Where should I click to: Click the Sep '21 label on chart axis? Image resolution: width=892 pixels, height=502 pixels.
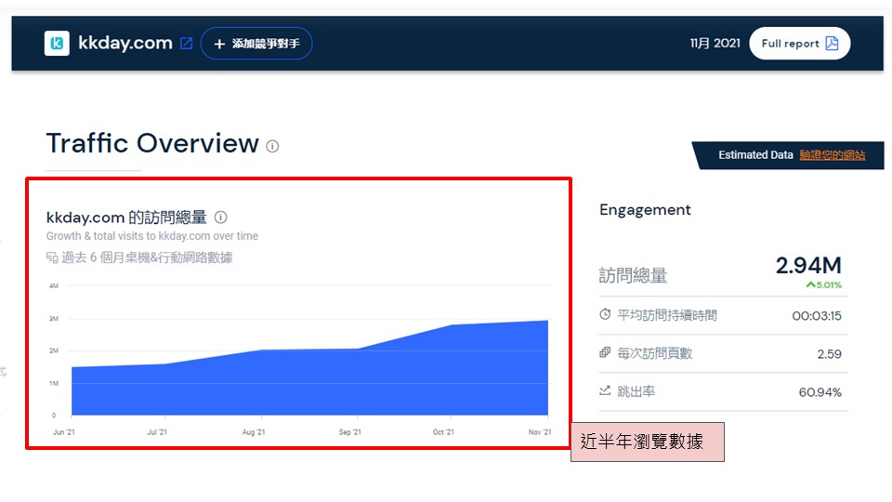tap(350, 432)
